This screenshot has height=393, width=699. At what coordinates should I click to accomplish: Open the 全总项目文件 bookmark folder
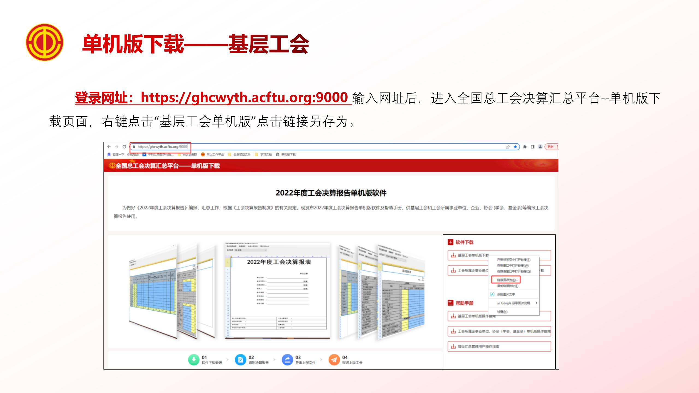(239, 154)
